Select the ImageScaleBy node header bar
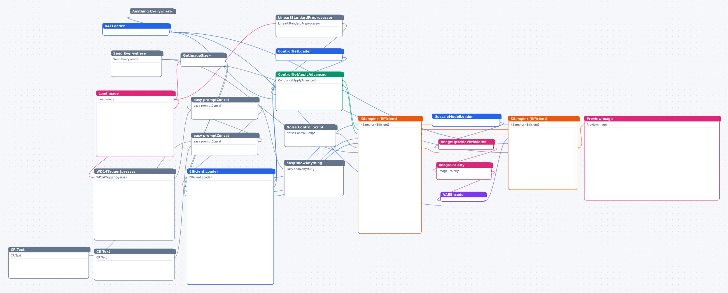Viewport: 728px width, 293px height. coord(465,165)
